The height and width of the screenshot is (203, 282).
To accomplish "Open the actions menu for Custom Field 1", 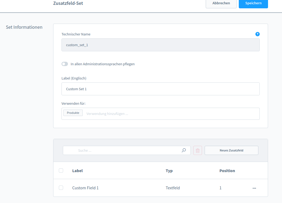I will [254, 188].
